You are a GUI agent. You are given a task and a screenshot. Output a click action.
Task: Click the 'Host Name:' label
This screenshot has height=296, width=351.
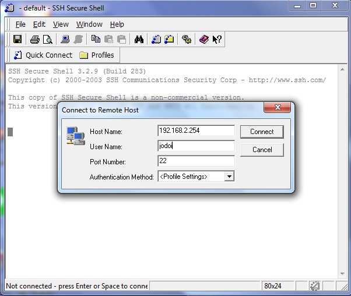(106, 132)
